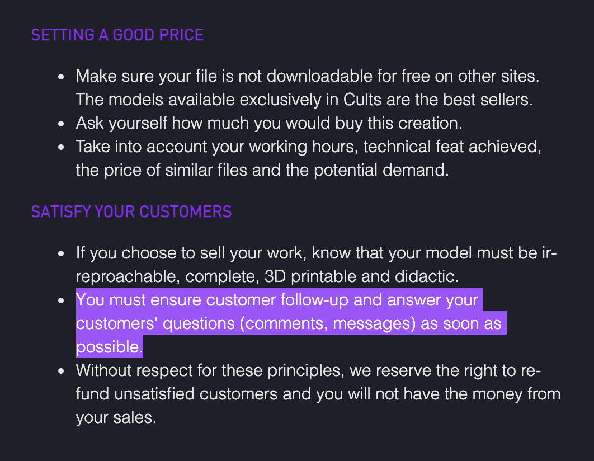Click the text "Without respect for these principles"
Viewport: 594px width, 461px height.
pos(210,370)
